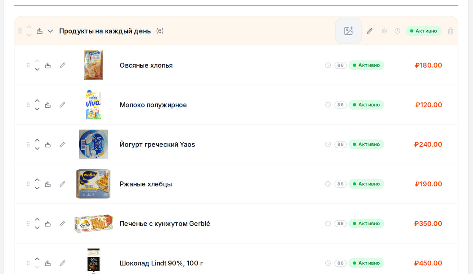The height and width of the screenshot is (274, 473).
Task: Toggle Активно status for Овсяные хлопья
Action: (366, 65)
